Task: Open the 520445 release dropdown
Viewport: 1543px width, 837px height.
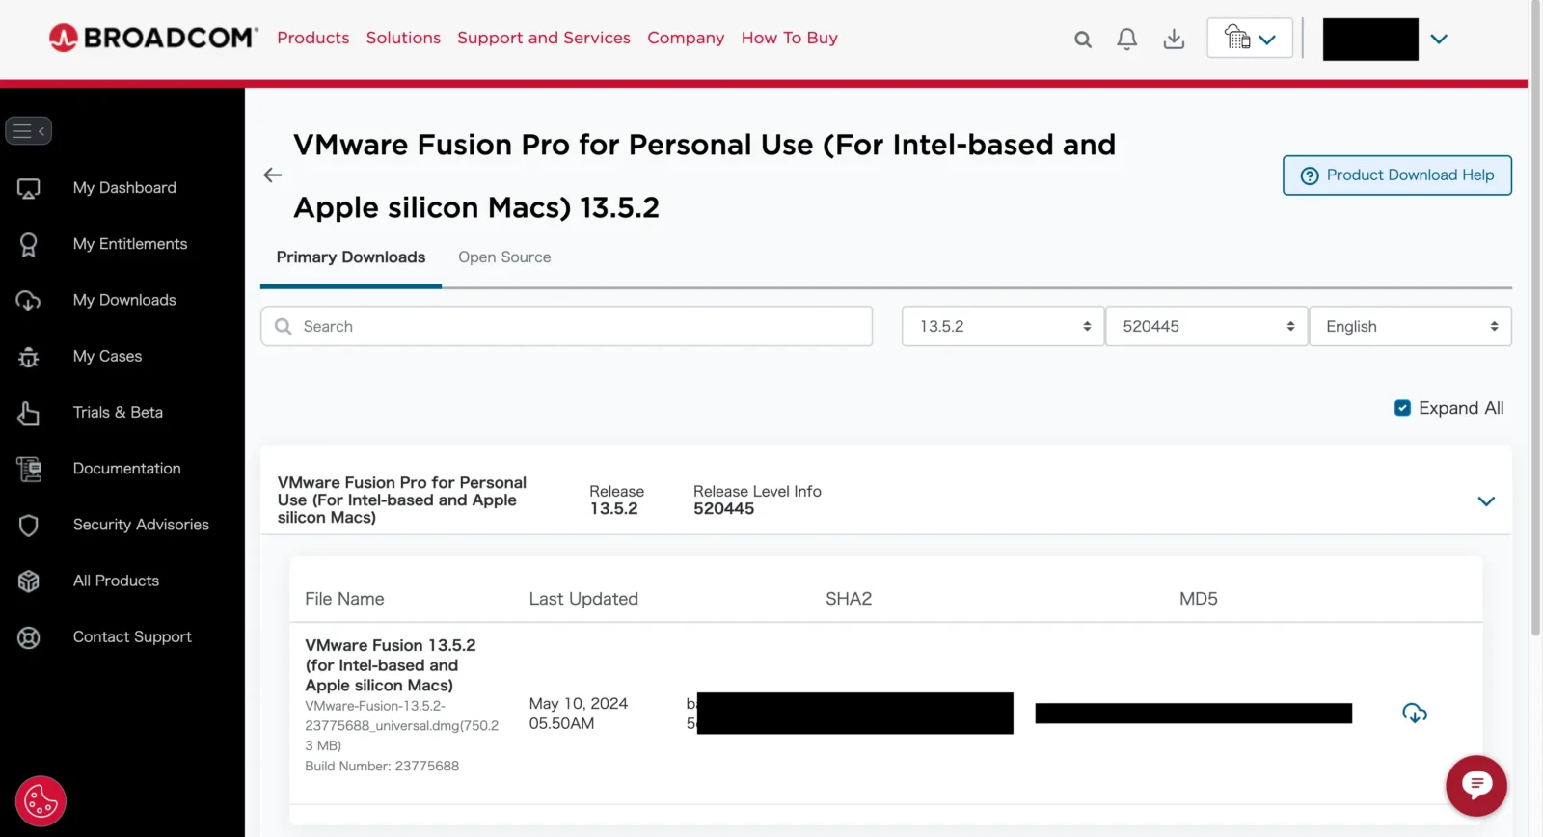Action: click(1206, 326)
